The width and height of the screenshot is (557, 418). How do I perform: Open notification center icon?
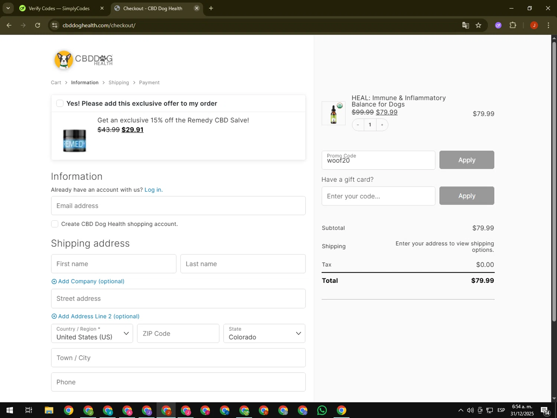[x=545, y=411]
